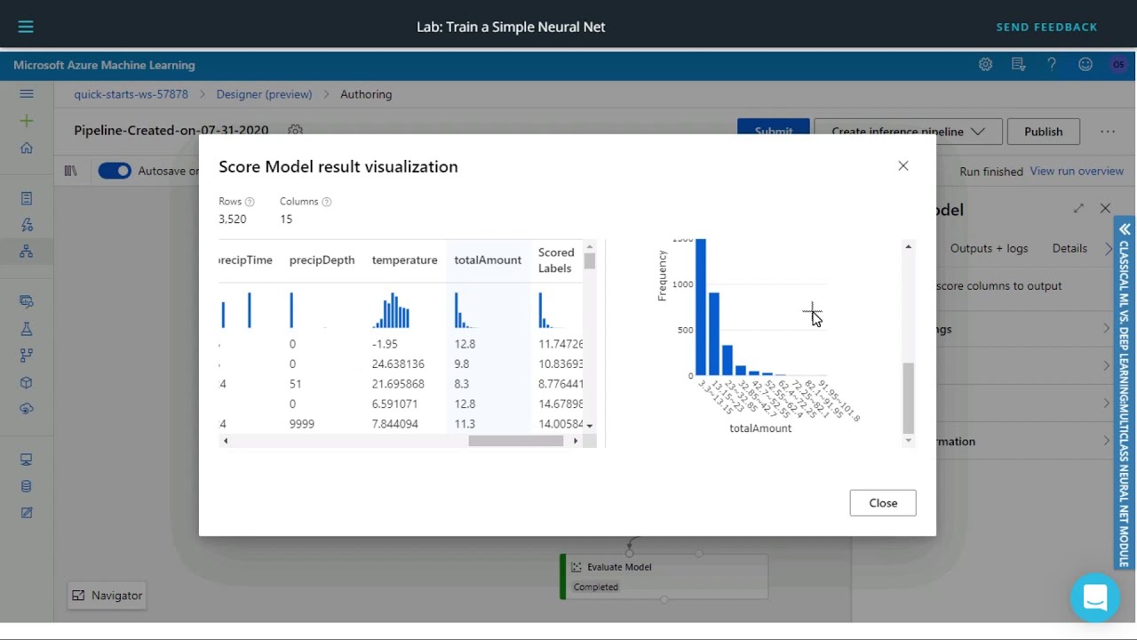Open Pipelines icon in the sidebar
Image resolution: width=1137 pixels, height=640 pixels.
27,355
